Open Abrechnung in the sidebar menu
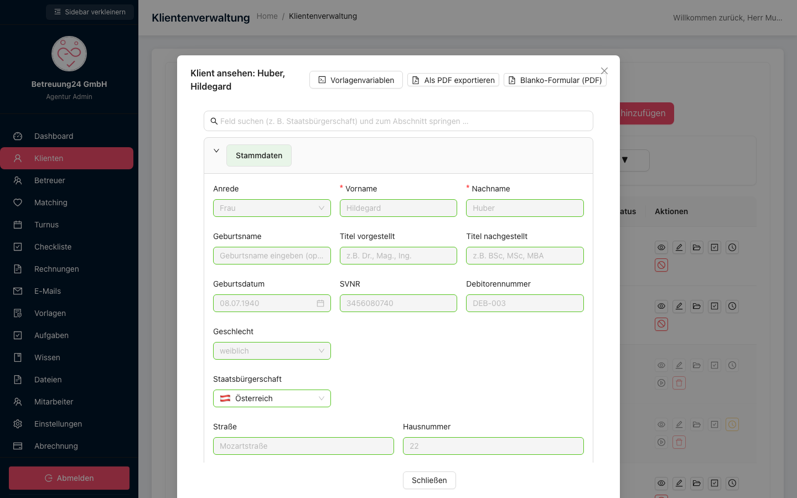Viewport: 797px width, 498px height. [x=66, y=446]
